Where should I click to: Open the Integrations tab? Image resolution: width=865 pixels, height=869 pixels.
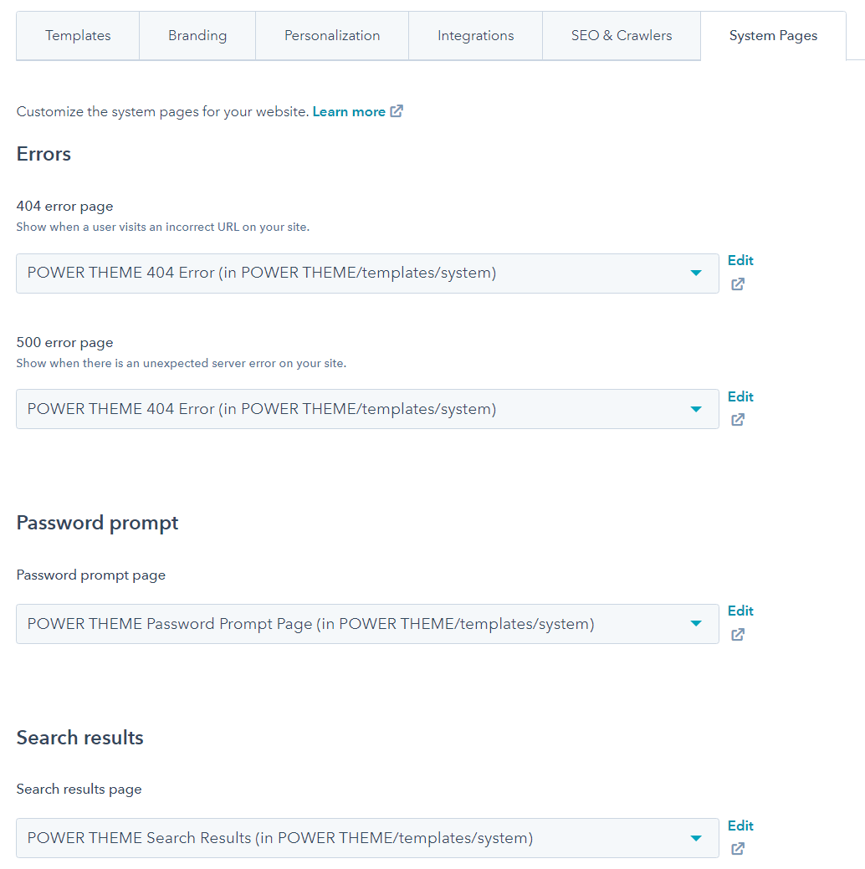pyautogui.click(x=475, y=35)
